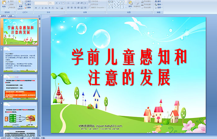
Task: Select slide 4 thumbnail with the brain diagram
Action: tap(20, 115)
